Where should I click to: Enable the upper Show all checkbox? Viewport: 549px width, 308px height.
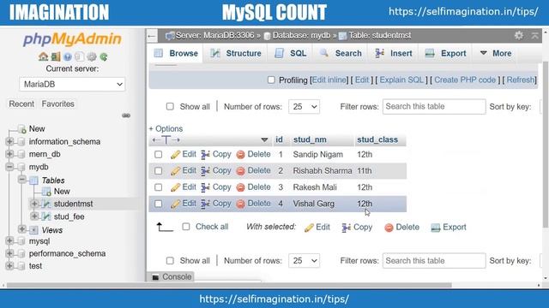tap(170, 106)
